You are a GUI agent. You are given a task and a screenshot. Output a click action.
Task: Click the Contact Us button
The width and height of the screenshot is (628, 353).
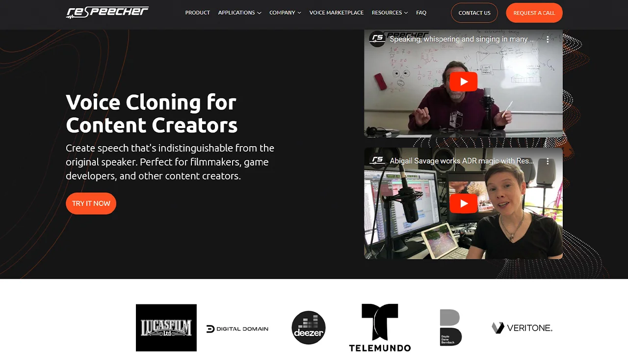pos(474,13)
